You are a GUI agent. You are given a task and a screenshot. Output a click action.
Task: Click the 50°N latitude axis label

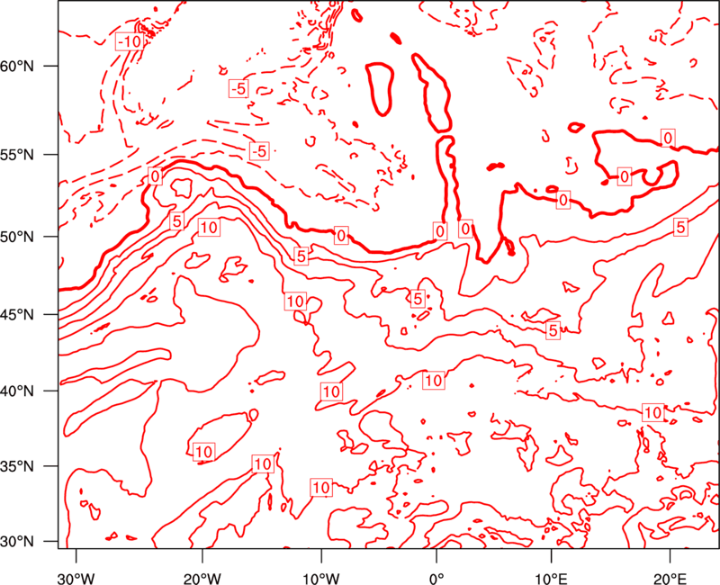tap(17, 238)
